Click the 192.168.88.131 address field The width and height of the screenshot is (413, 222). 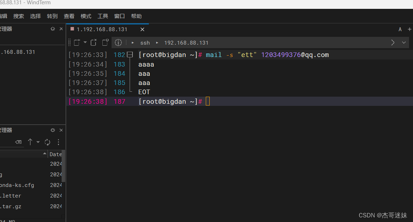click(x=186, y=42)
